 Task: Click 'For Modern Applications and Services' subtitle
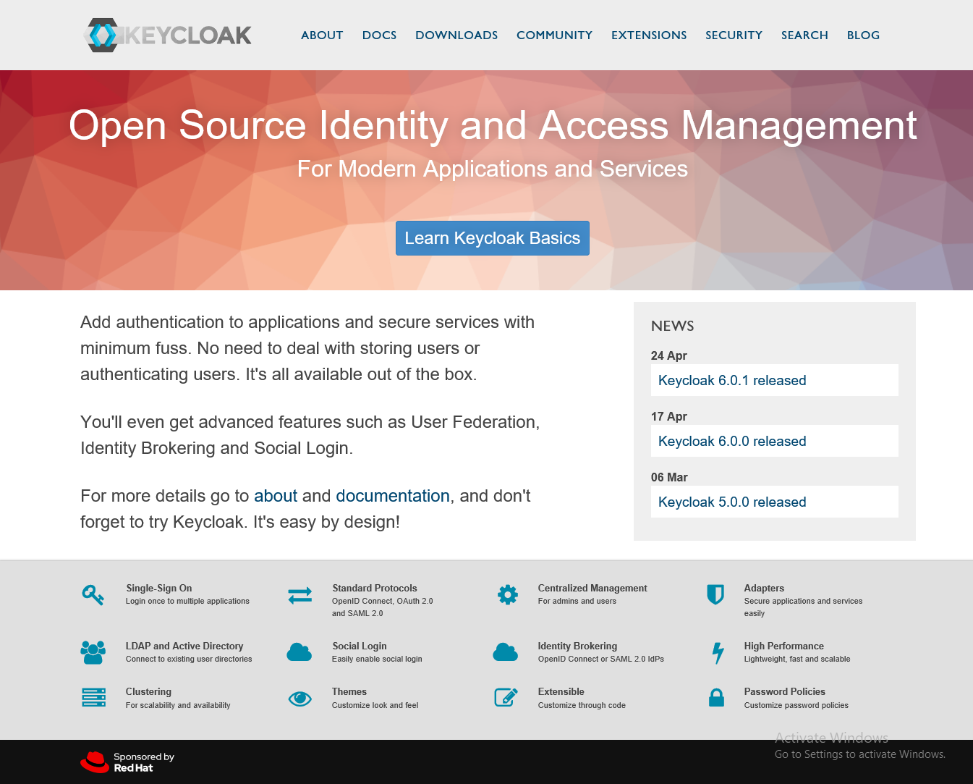(x=493, y=169)
